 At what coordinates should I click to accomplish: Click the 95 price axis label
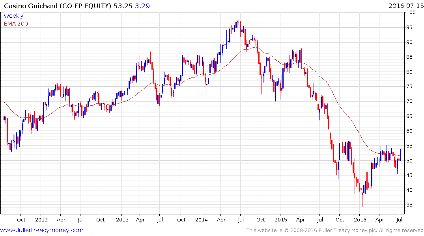point(409,27)
